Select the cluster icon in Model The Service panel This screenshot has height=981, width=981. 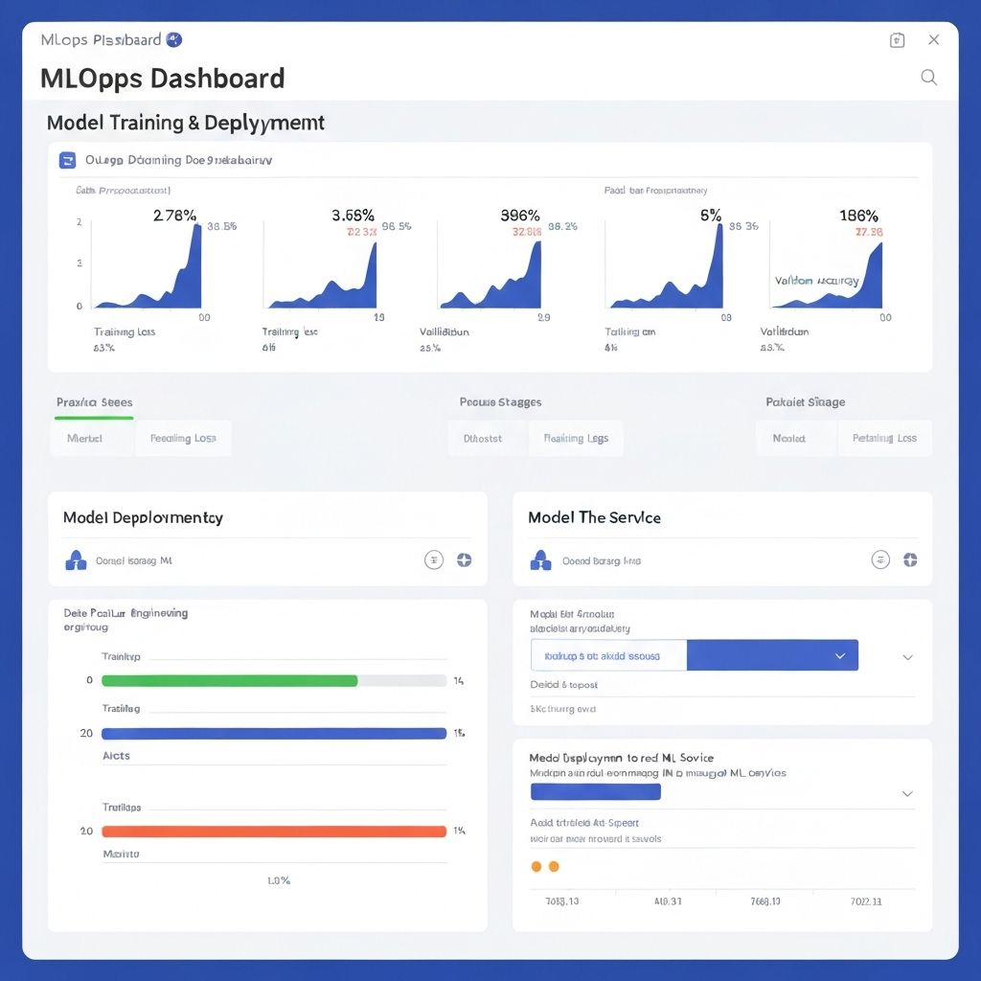(x=540, y=559)
